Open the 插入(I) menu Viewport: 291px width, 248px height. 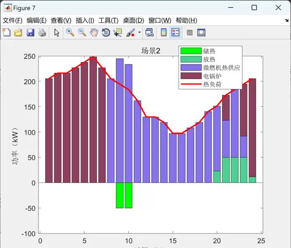(x=85, y=20)
